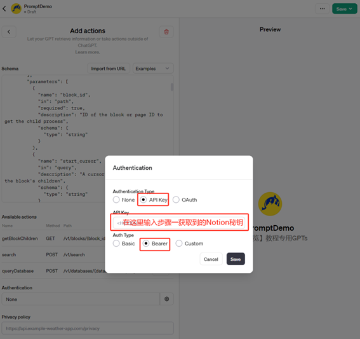Click the PromptDemo avatar in header
This screenshot has width=360, height=339.
16,9
